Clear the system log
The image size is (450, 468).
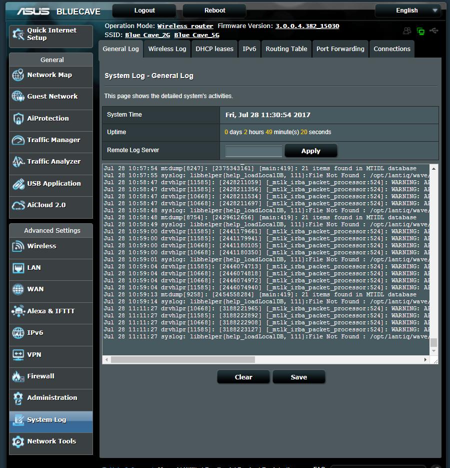coord(243,377)
